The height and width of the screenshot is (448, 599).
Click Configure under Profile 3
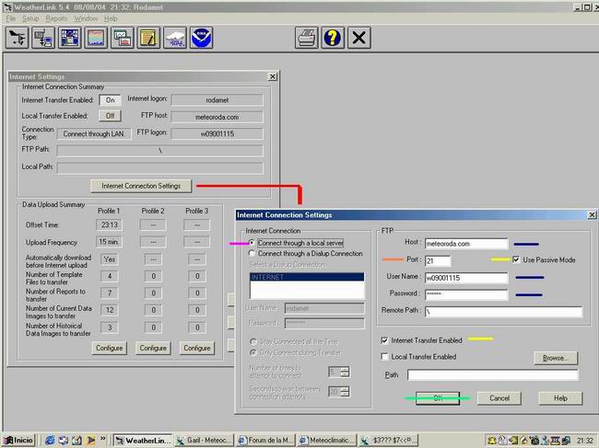(197, 348)
